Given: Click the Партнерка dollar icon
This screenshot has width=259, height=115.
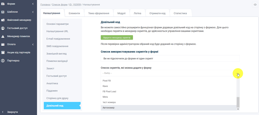Looking at the screenshot, I should coord(3,61).
